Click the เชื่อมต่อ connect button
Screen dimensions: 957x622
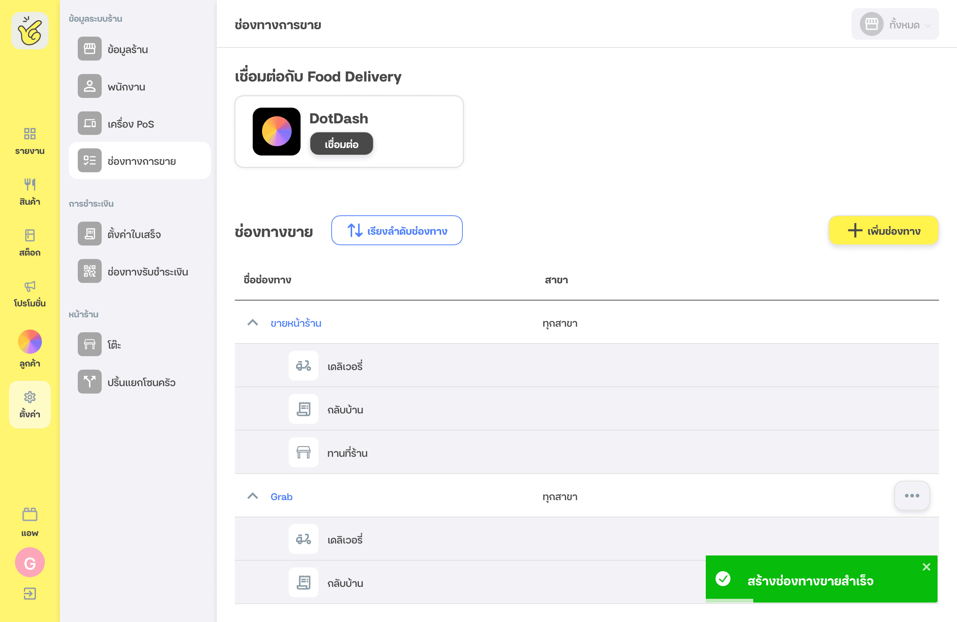pyautogui.click(x=341, y=144)
